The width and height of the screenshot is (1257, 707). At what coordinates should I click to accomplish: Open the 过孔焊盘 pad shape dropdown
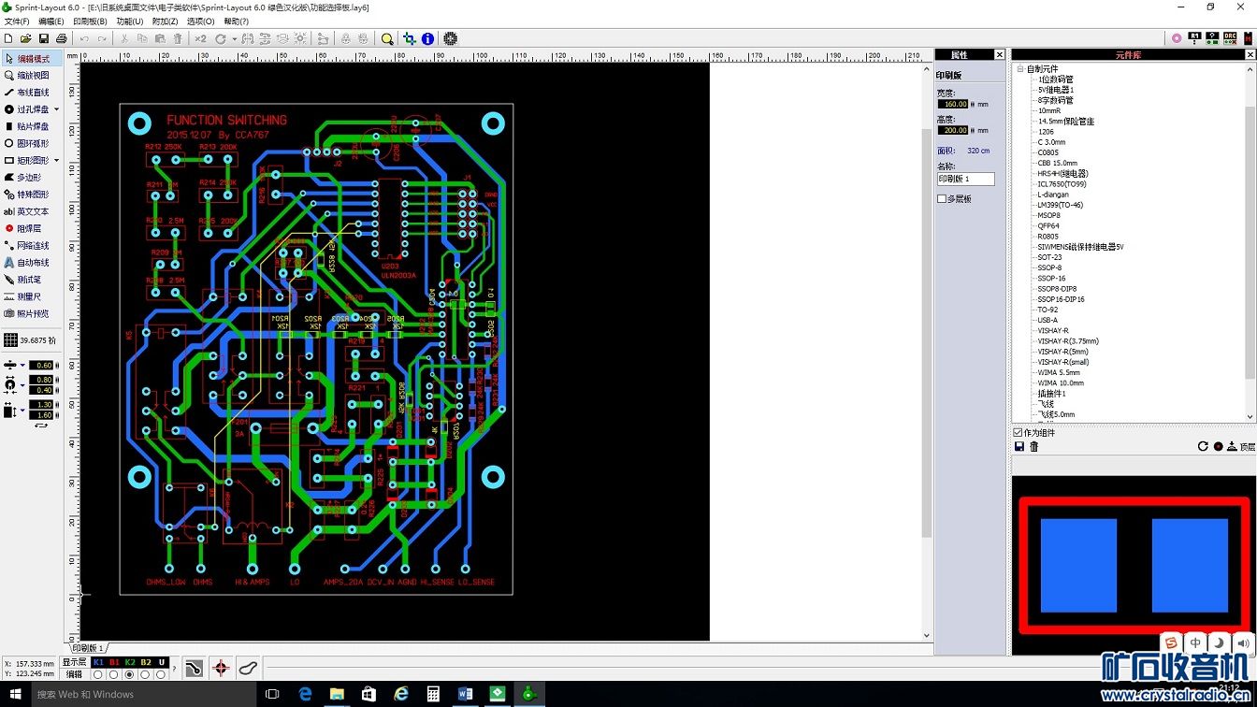click(x=56, y=109)
